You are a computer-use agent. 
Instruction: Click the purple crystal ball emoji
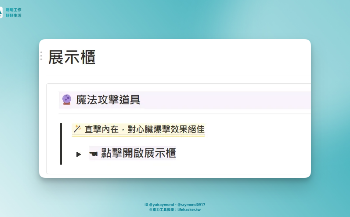click(x=67, y=99)
